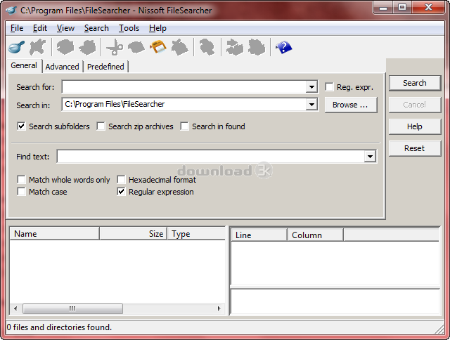Click the Size column header
This screenshot has height=340, width=450.
(133, 234)
